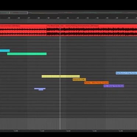Select the cyan clip at left edge
Screen dimensions: 137x137
coord(5,50)
